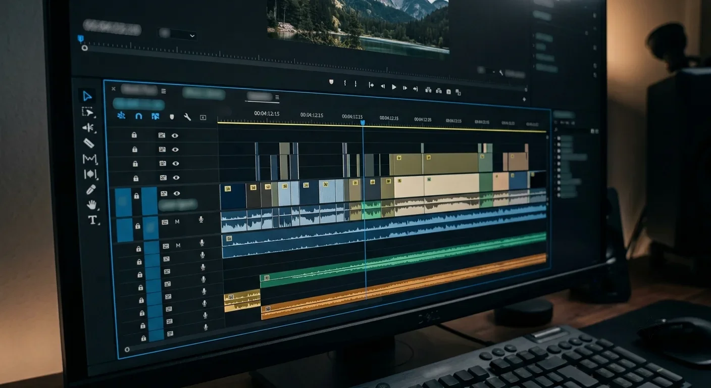Select the Pen tool
Viewport: 711px width, 388px height.
(x=91, y=189)
